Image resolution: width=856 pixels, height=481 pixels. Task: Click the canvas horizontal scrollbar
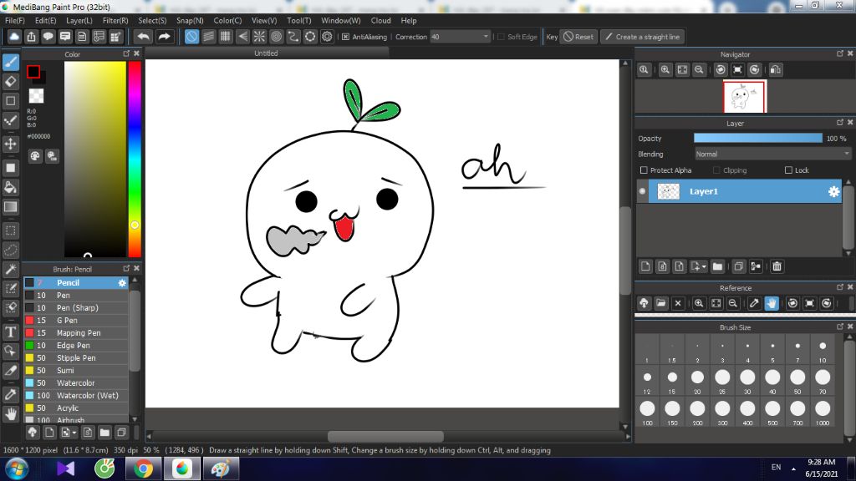pos(386,436)
